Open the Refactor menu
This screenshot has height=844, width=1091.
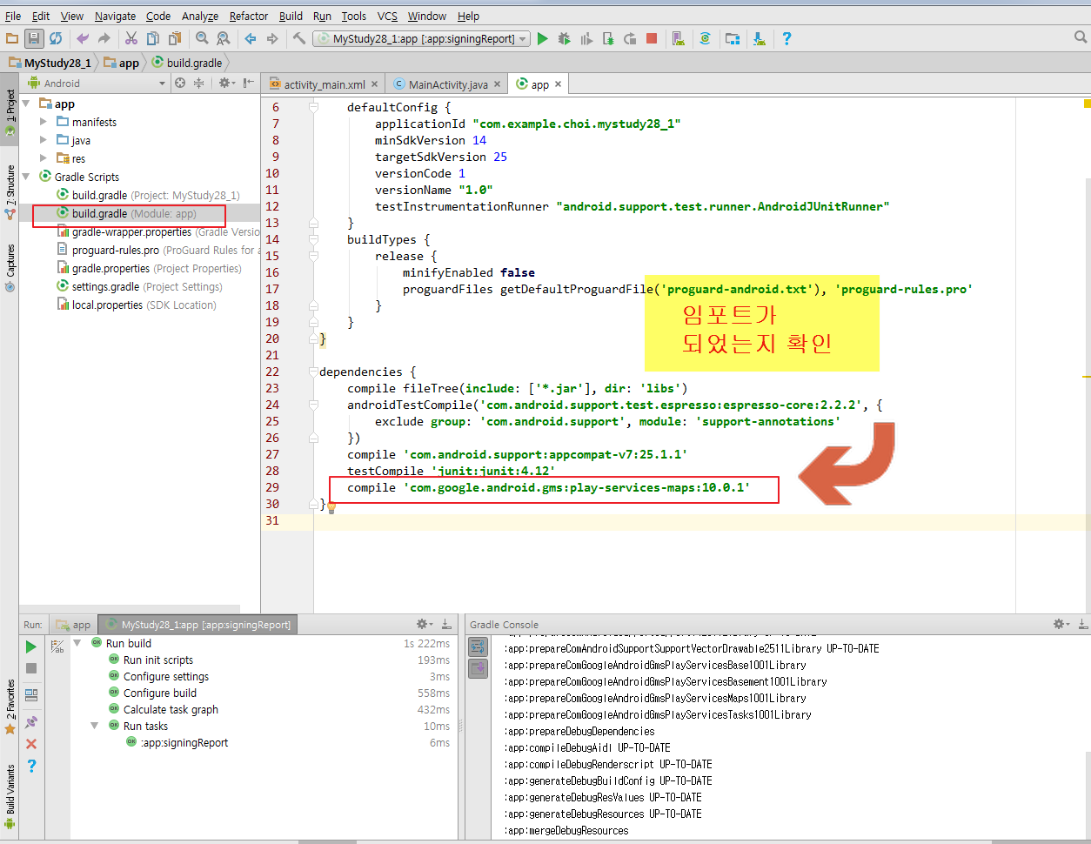(249, 16)
